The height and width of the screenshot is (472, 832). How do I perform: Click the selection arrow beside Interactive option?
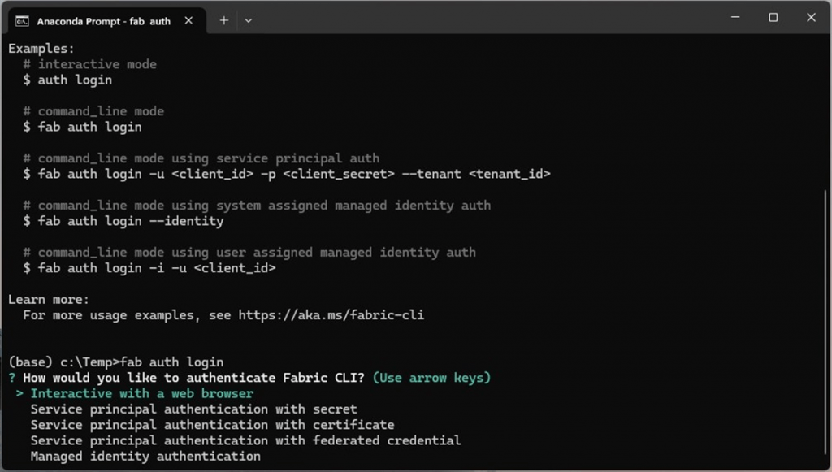19,394
